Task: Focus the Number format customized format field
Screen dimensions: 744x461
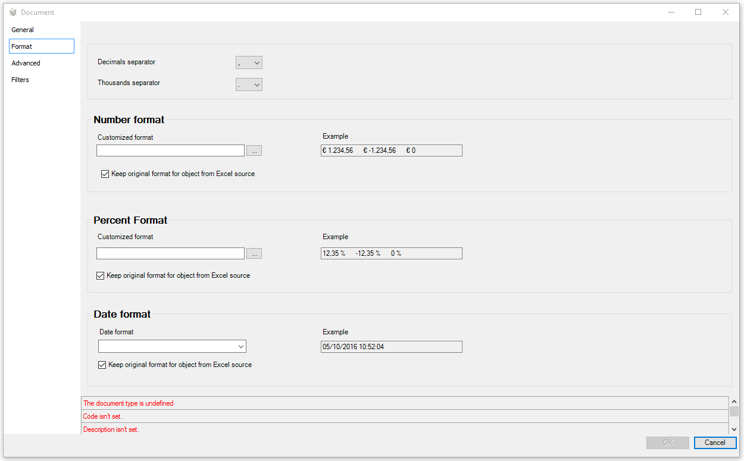Action: (170, 150)
